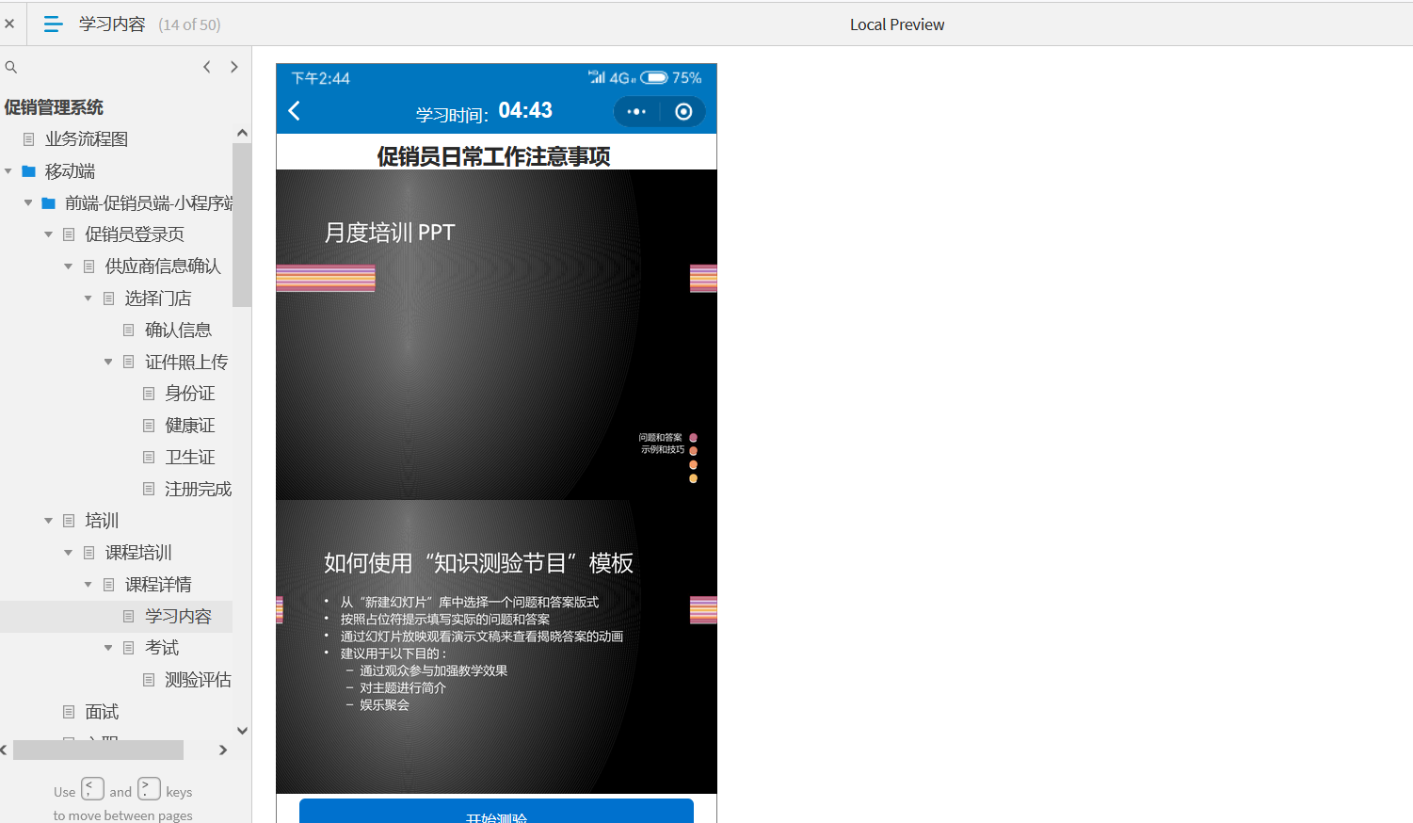The width and height of the screenshot is (1413, 823).
Task: Tap the mini-program close circle icon
Action: 683,112
